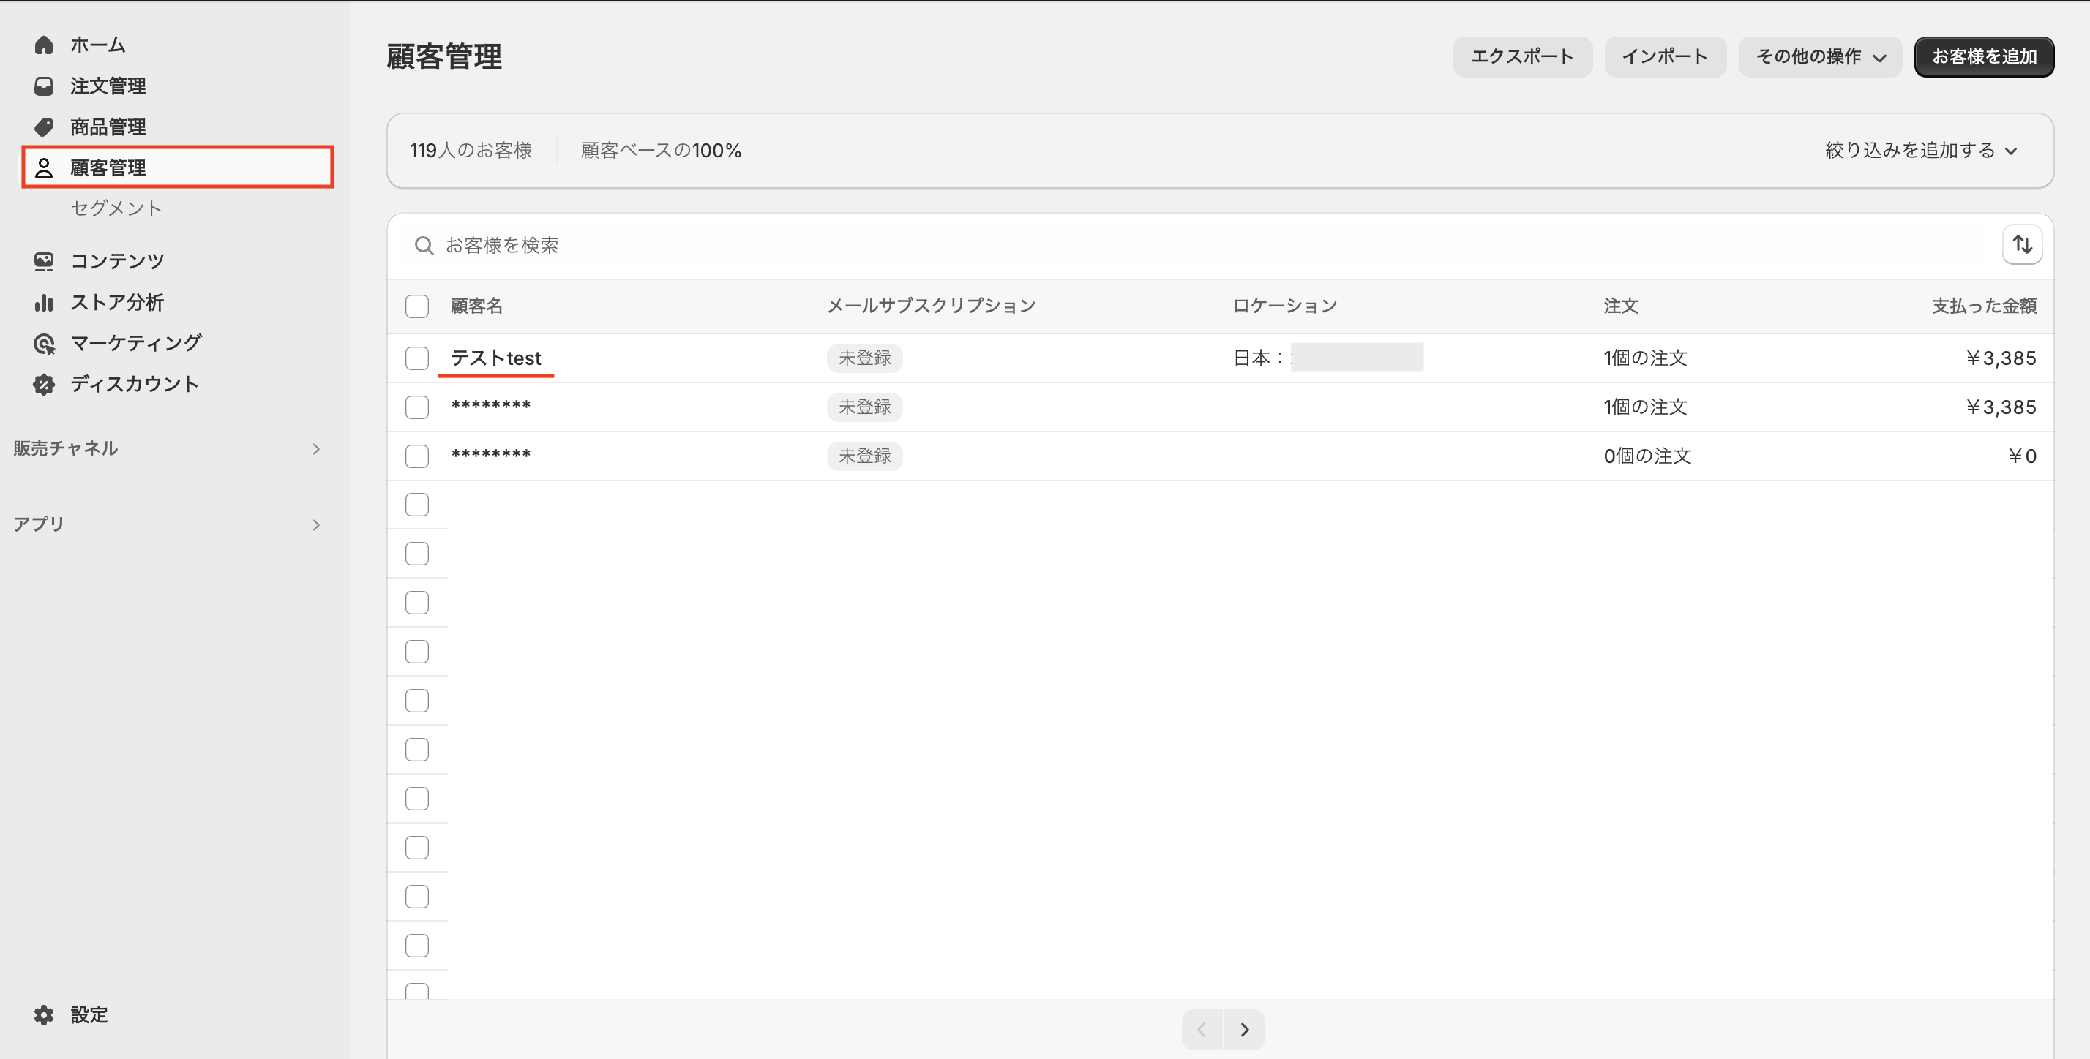Go to next page of customers
This screenshot has height=1059, width=2090.
(1244, 1029)
